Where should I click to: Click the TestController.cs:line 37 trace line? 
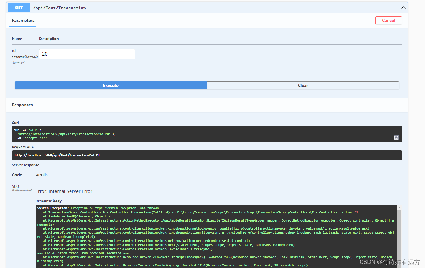201,212
